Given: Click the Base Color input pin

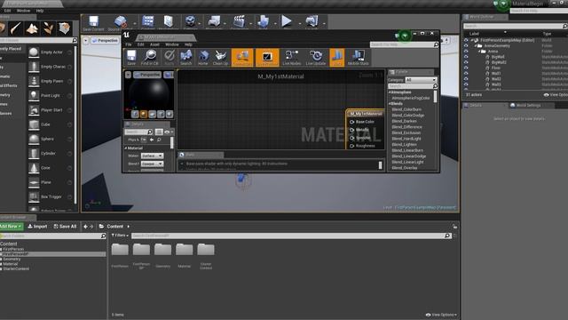Looking at the screenshot, I should click(351, 122).
